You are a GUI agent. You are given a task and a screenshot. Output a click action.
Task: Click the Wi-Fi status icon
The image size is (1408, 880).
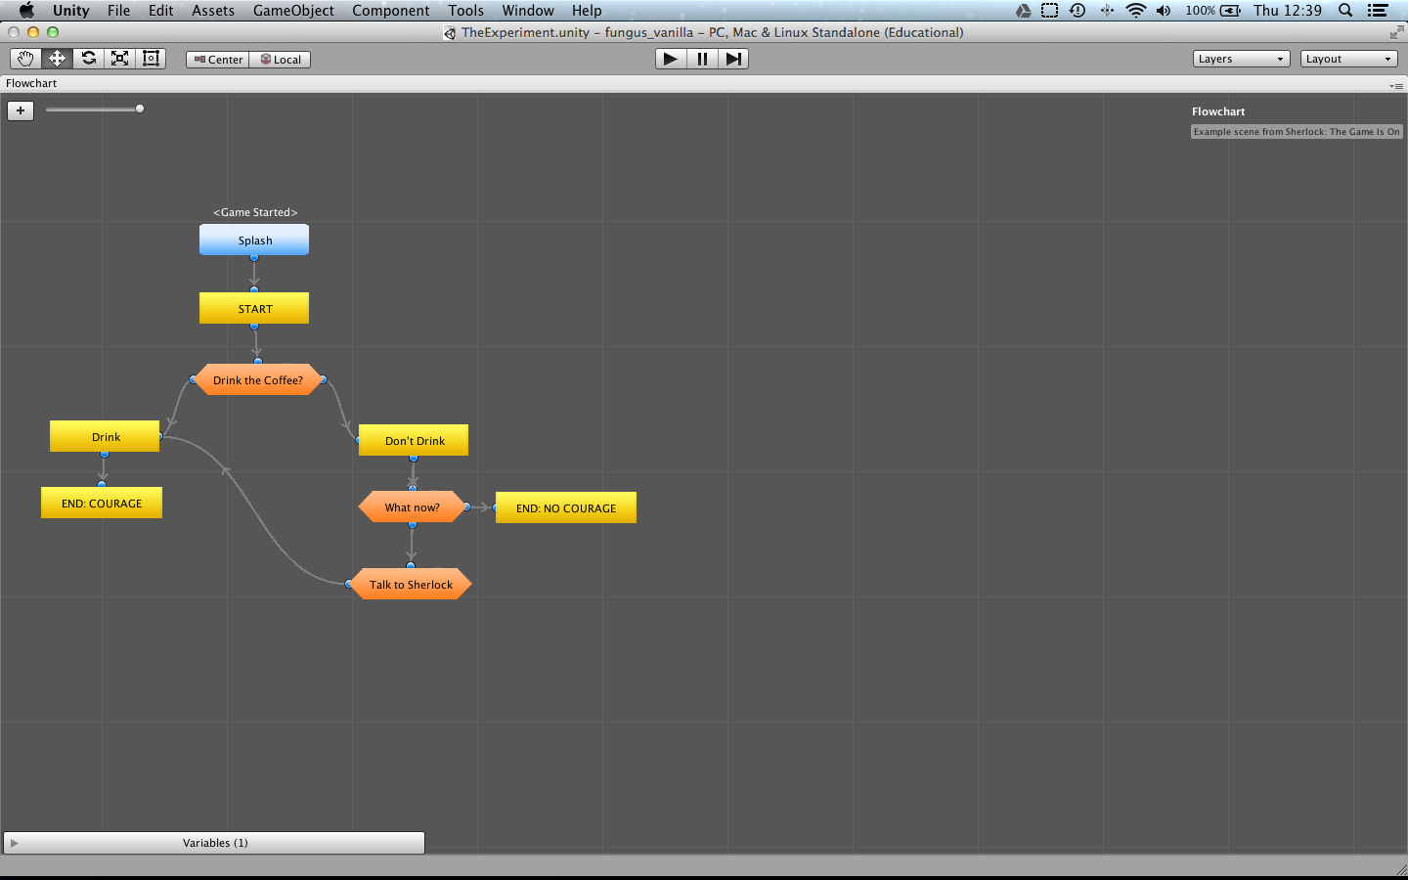1135,11
